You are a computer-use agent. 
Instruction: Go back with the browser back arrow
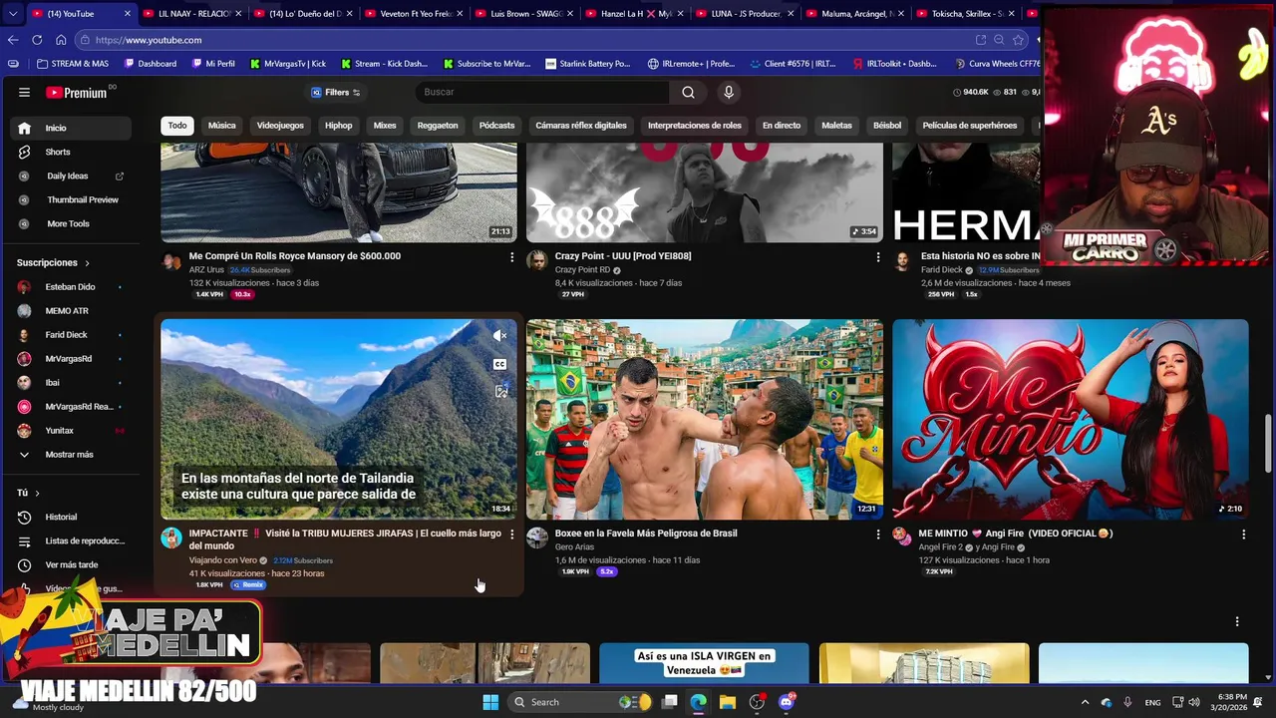[13, 40]
